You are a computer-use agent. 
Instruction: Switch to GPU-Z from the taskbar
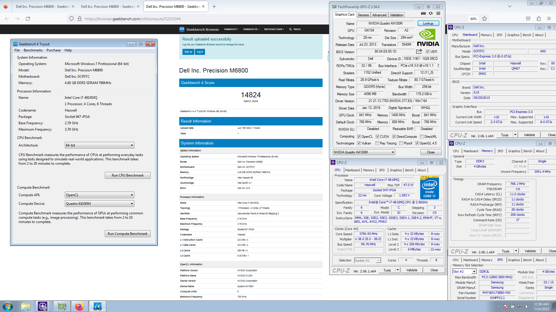[x=62, y=306]
